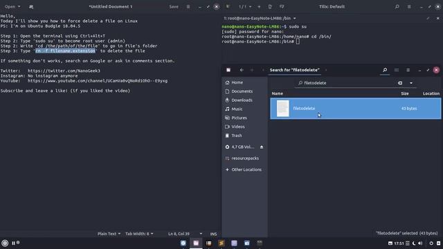The height and width of the screenshot is (249, 443).
Task: Expand search filter options dropdown
Action: tap(411, 83)
